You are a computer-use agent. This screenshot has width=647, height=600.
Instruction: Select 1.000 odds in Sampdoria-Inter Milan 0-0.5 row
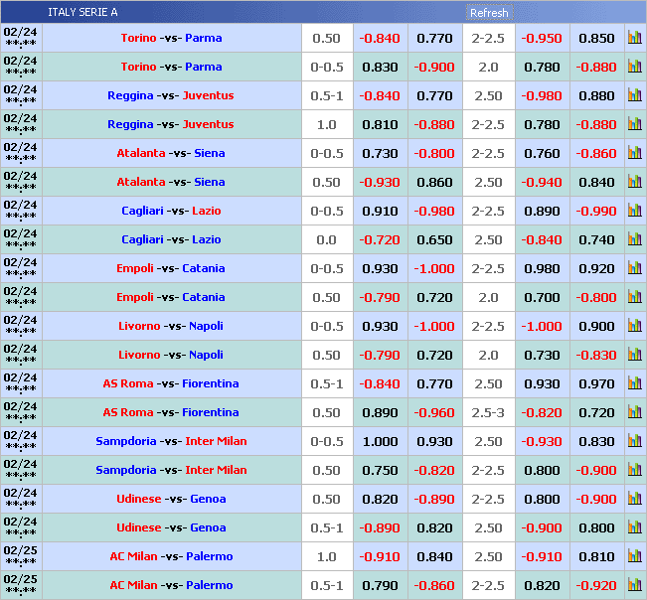tap(380, 442)
